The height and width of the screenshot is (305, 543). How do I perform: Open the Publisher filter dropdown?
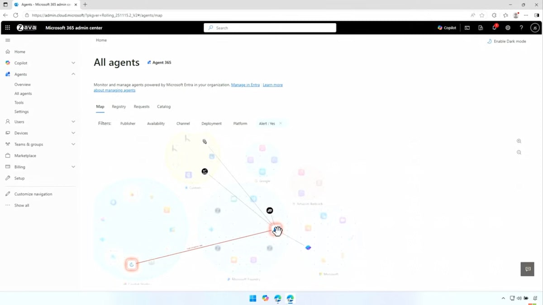(128, 123)
